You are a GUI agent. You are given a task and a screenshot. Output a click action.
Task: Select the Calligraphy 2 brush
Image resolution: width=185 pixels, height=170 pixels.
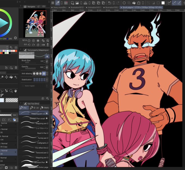(x=34, y=143)
